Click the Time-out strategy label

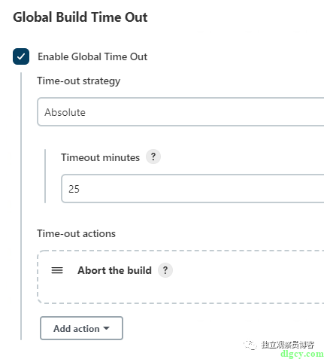coord(79,81)
